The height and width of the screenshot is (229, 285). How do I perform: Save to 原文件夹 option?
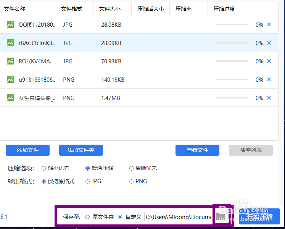88,217
